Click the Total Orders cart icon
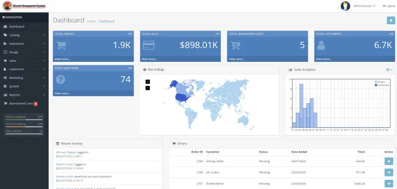397x189 pixels. [x=61, y=46]
